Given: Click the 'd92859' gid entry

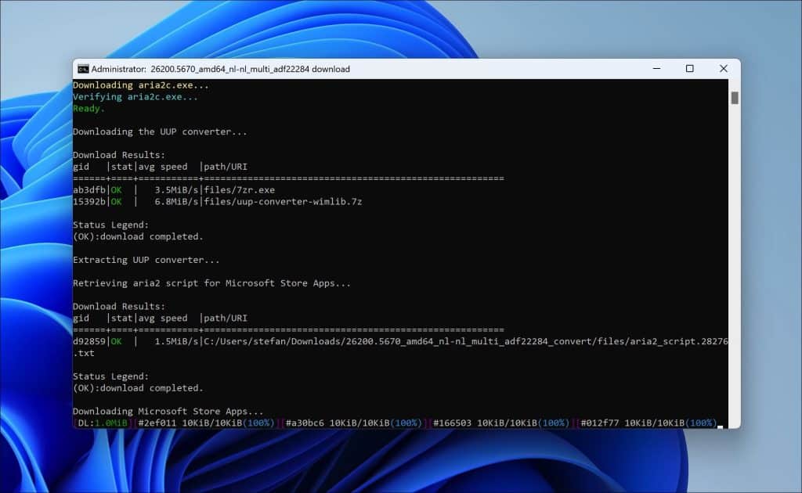Looking at the screenshot, I should pos(89,341).
